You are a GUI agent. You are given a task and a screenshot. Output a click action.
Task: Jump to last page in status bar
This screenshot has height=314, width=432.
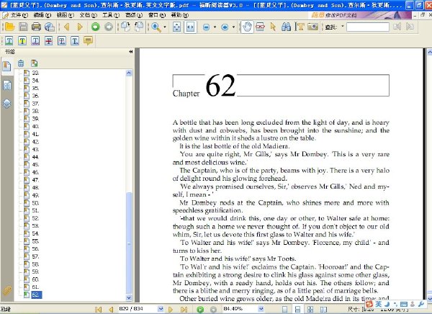184,309
